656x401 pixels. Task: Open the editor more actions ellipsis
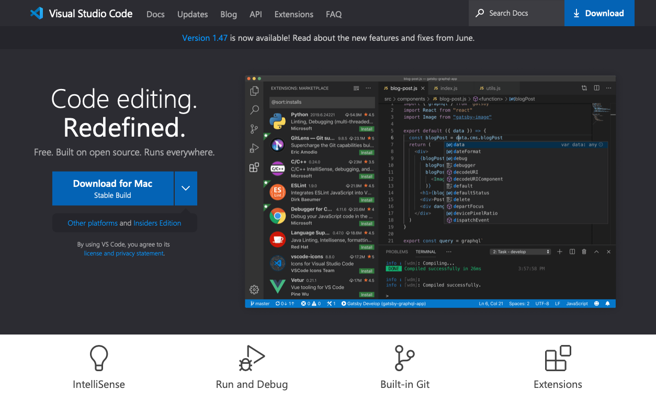click(608, 88)
